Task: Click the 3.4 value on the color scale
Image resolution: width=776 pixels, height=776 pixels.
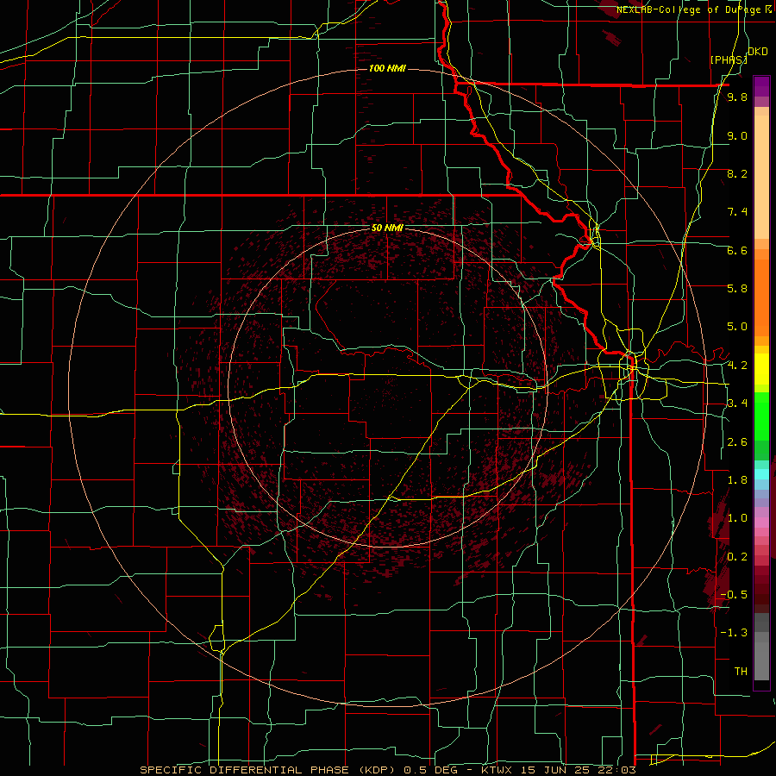Action: pyautogui.click(x=737, y=404)
